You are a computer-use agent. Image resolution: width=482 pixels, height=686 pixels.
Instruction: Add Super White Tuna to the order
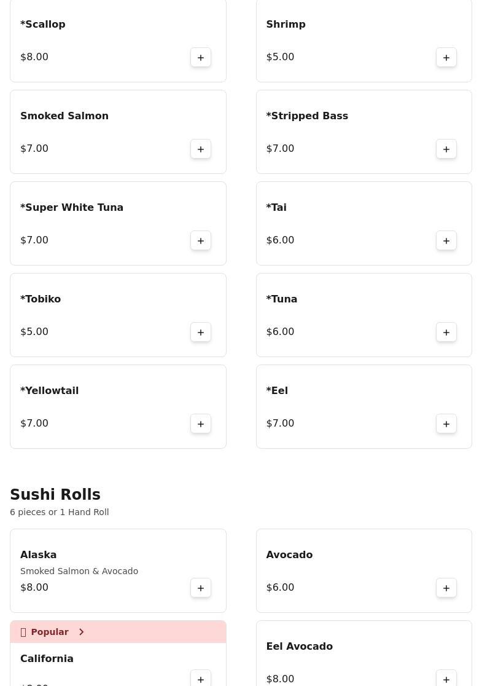tap(201, 240)
